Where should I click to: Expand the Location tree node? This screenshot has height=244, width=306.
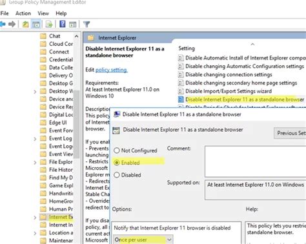click(35, 233)
